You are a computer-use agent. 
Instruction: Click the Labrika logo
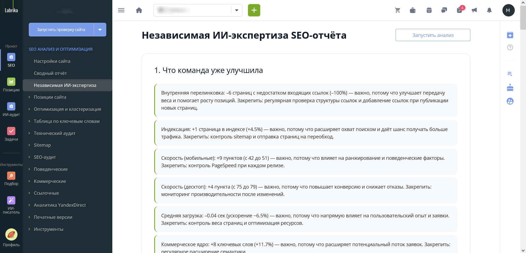coord(11,10)
